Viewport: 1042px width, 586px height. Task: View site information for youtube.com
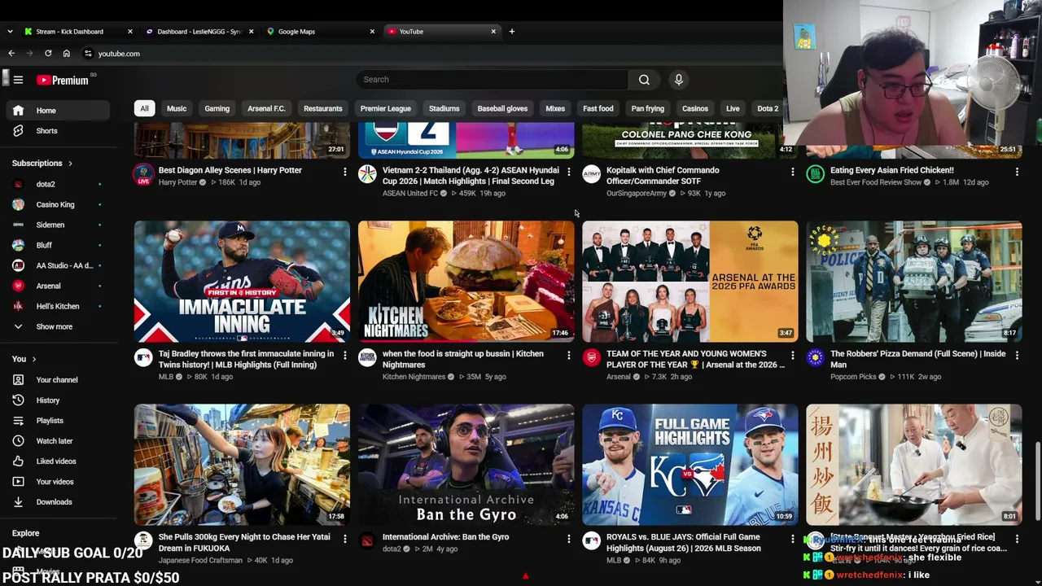[88, 54]
